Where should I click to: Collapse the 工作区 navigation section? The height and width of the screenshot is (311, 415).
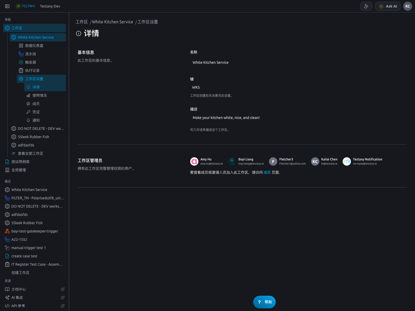point(34,28)
